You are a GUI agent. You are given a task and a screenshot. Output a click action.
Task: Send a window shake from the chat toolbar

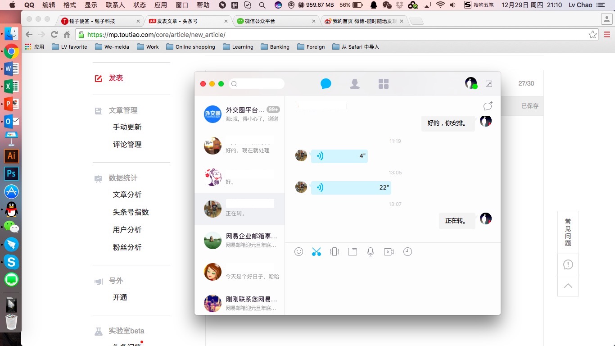[335, 251]
